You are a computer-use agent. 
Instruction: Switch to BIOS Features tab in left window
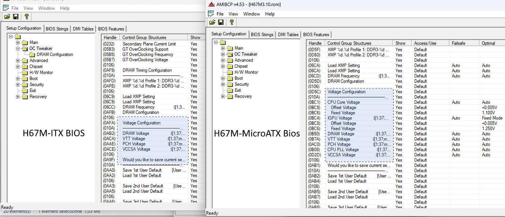coord(111,28)
